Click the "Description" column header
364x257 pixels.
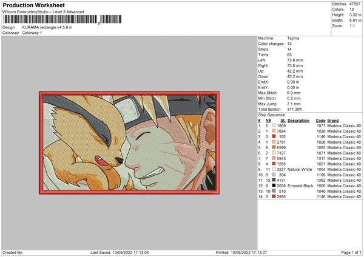click(298, 121)
